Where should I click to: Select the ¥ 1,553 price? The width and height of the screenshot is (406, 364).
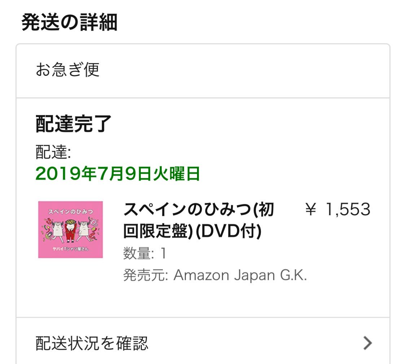(x=338, y=209)
